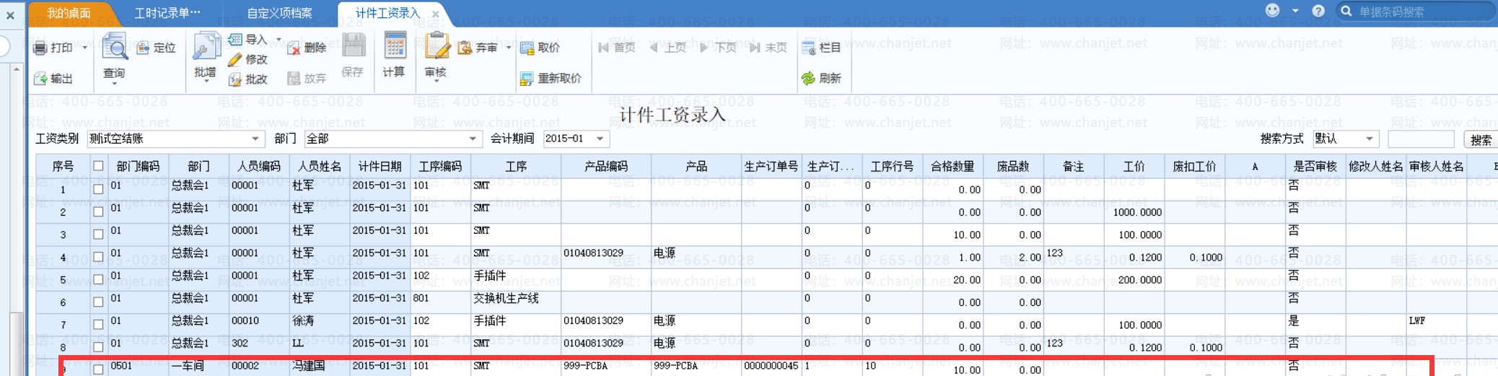Click the 修改 (edit) pencil icon
Screen dimensions: 1498x376
pyautogui.click(x=235, y=59)
